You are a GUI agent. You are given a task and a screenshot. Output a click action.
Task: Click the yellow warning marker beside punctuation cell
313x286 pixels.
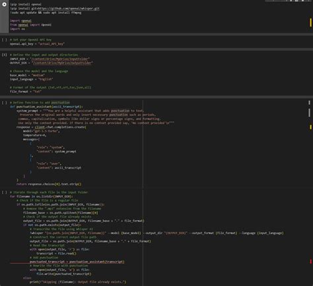pos(310,127)
